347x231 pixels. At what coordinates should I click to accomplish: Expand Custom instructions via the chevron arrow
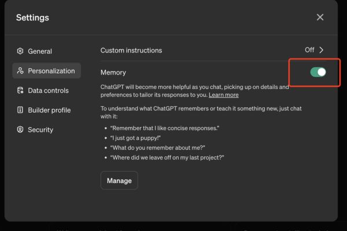click(322, 50)
